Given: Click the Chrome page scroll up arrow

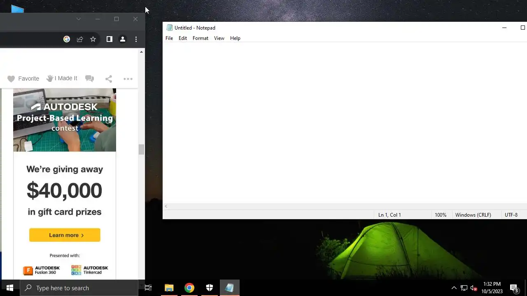Looking at the screenshot, I should point(142,52).
